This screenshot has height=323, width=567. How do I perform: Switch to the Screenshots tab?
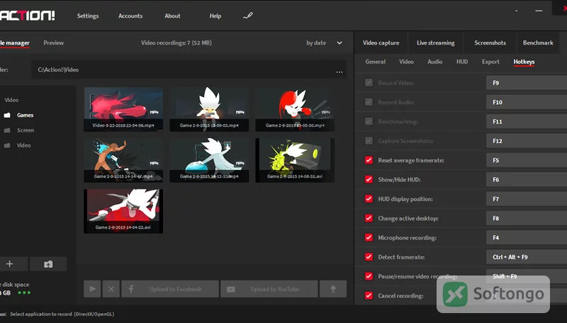490,42
